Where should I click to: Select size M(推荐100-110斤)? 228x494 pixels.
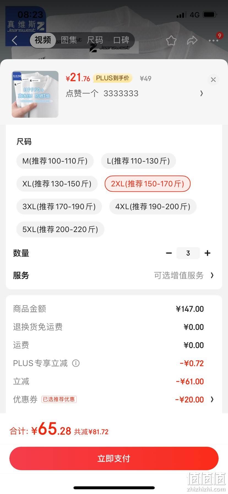pyautogui.click(x=55, y=161)
